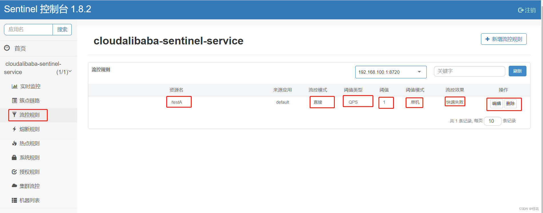The height and width of the screenshot is (213, 543).
Task: Click the 直接 flow mode cell
Action: (x=318, y=102)
